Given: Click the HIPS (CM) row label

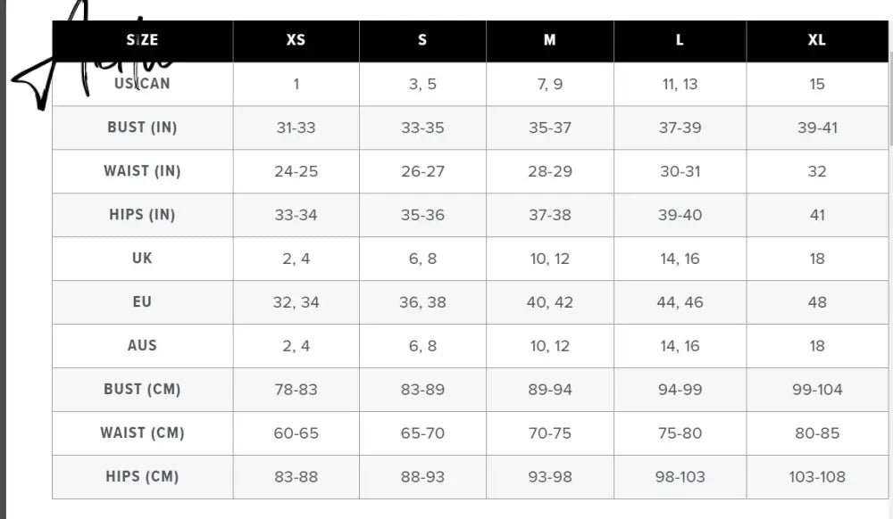Looking at the screenshot, I should [142, 476].
